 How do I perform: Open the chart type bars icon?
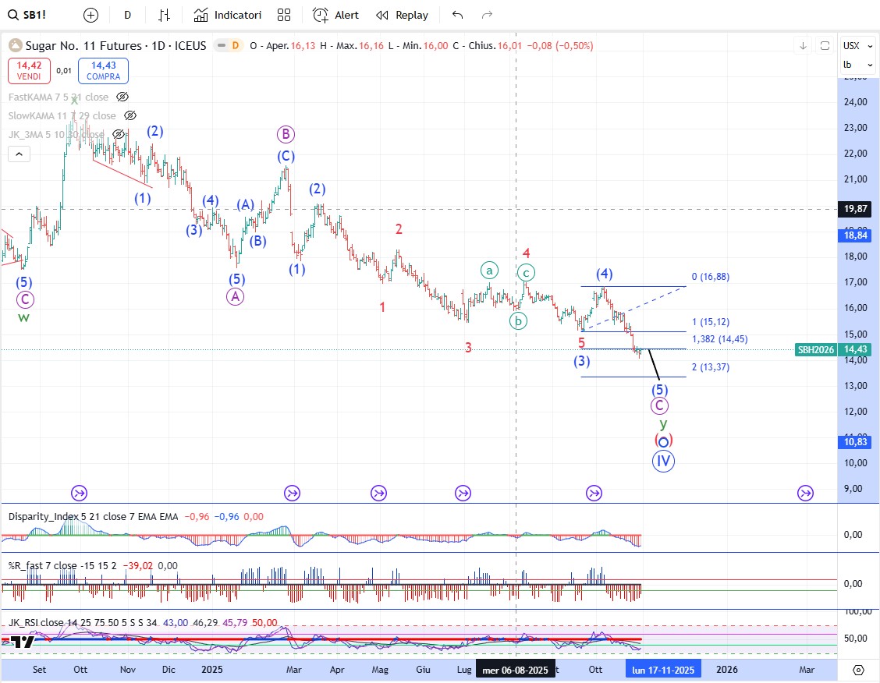click(164, 15)
